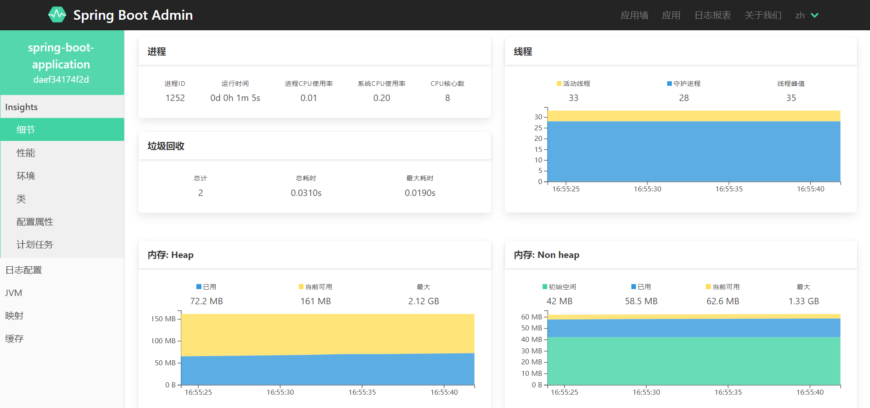Click the 进程 card header

click(315, 51)
